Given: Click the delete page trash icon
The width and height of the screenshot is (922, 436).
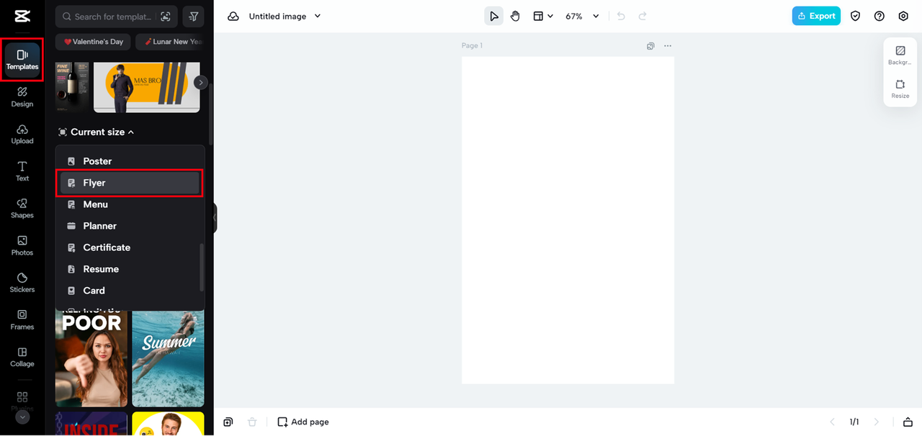Looking at the screenshot, I should pyautogui.click(x=252, y=422).
